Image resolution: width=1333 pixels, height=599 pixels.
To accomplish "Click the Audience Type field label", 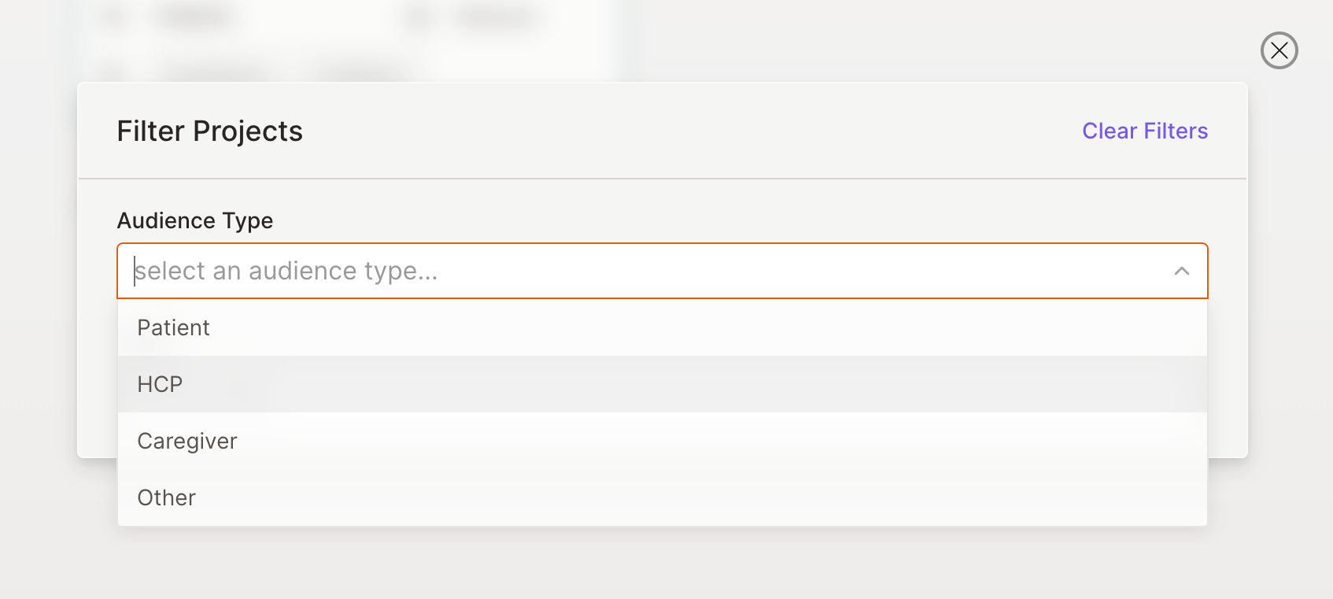I will (195, 220).
